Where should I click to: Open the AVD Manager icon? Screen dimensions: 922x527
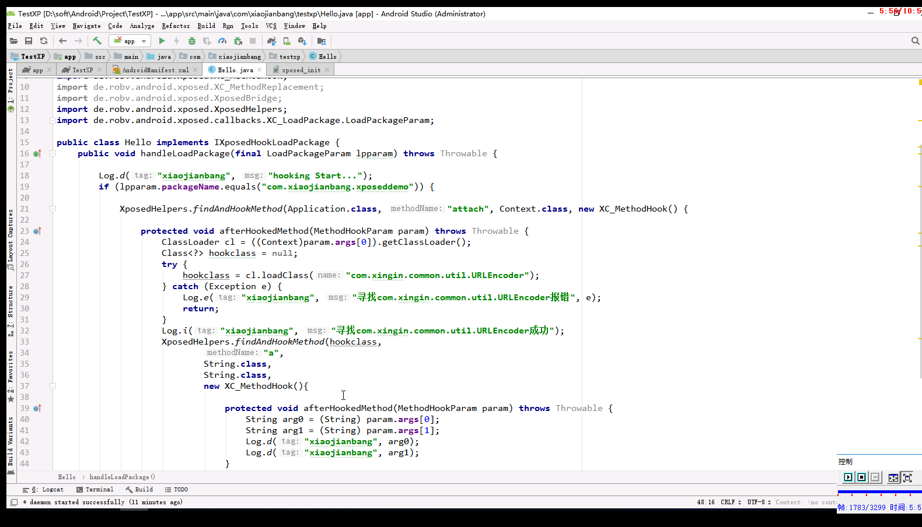pos(287,41)
